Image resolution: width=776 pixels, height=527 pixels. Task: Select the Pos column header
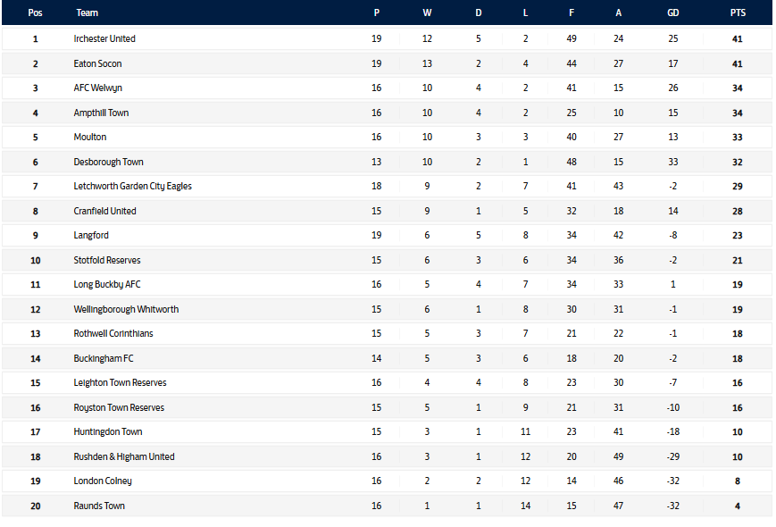(36, 13)
